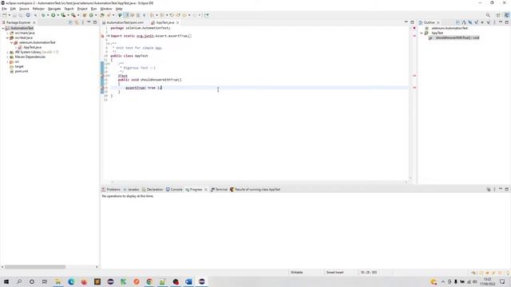Screen dimensions: 511x287
Task: Open the New file dropdown arrow
Action: pos(9,15)
